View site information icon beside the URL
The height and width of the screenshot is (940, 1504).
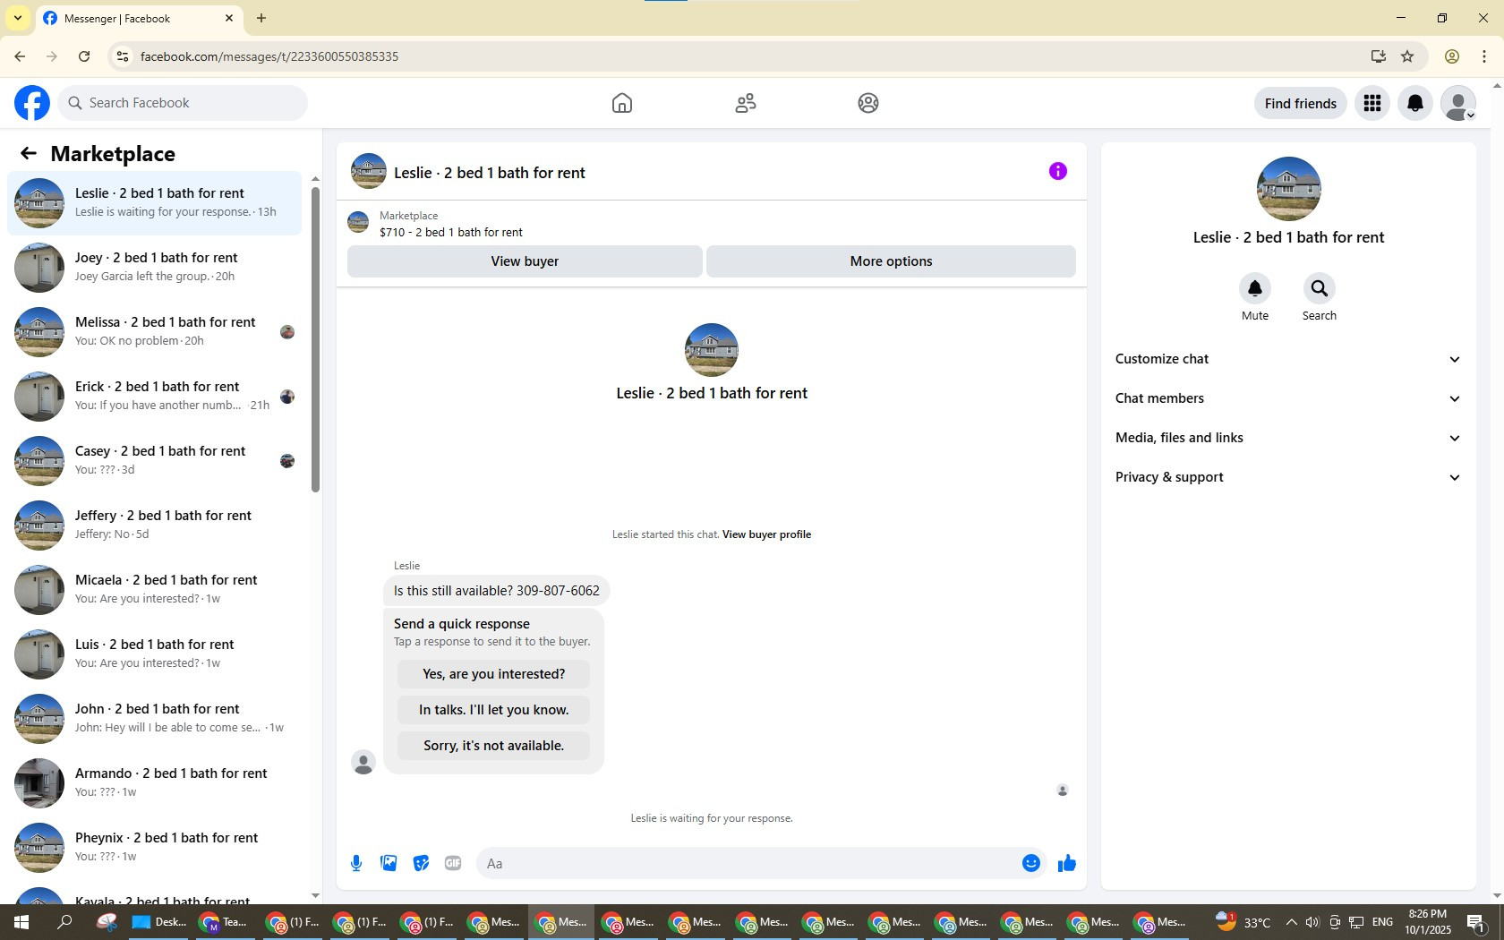coord(123,56)
